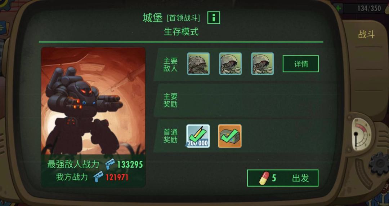This screenshot has width=389, height=206.
Task: Select the third mirelurk enemy portrait
Action: coord(262,63)
